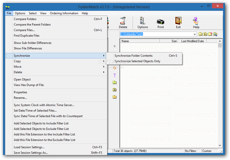Open the Ordering Information menu
The image size is (230, 160).
pos(64,13)
